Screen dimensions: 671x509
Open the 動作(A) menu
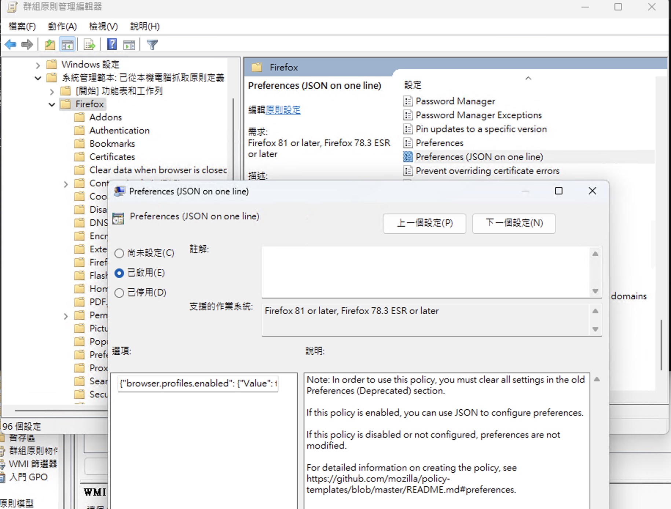click(x=62, y=26)
